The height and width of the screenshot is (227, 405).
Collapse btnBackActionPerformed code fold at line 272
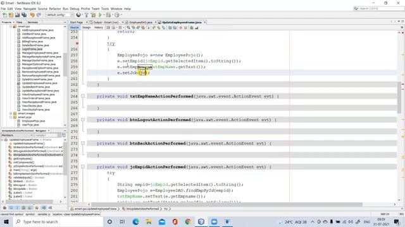click(x=83, y=143)
